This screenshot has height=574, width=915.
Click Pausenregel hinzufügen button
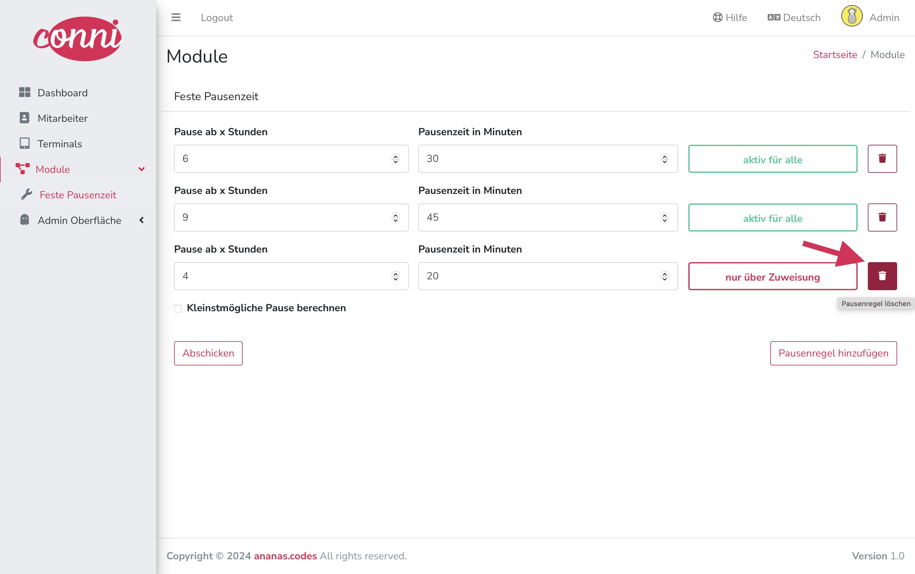[833, 353]
